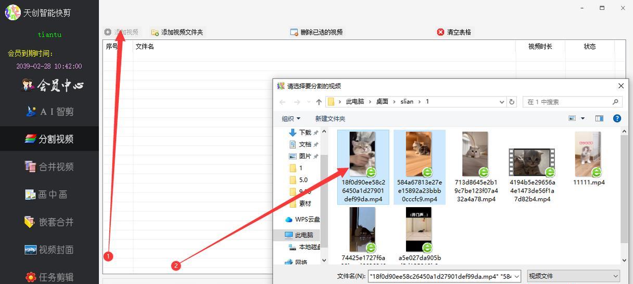Select video 713d8645e2b19c7be123f07a432a4a78.mp4
The width and height of the screenshot is (633, 284).
tap(476, 167)
